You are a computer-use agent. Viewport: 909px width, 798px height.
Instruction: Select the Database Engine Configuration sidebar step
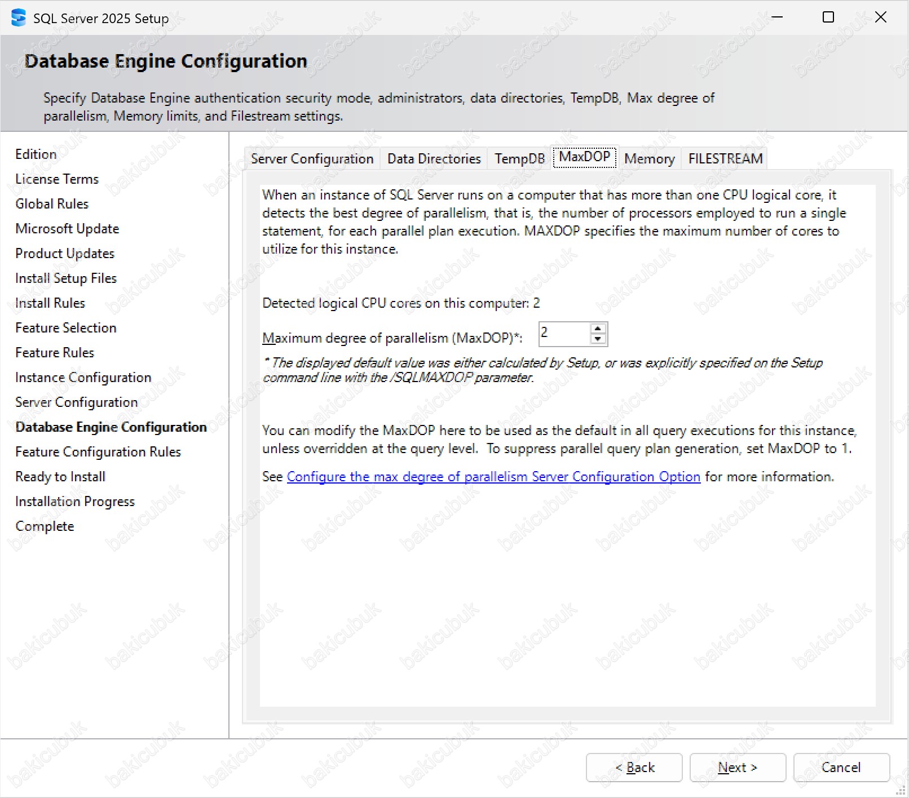pyautogui.click(x=111, y=427)
